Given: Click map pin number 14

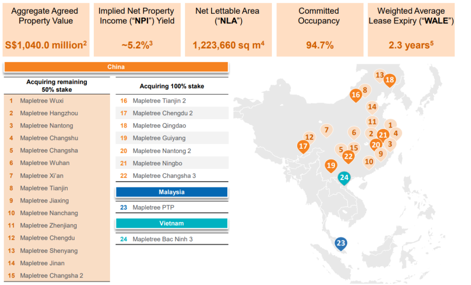Looking at the screenshot, I should click(372, 107).
